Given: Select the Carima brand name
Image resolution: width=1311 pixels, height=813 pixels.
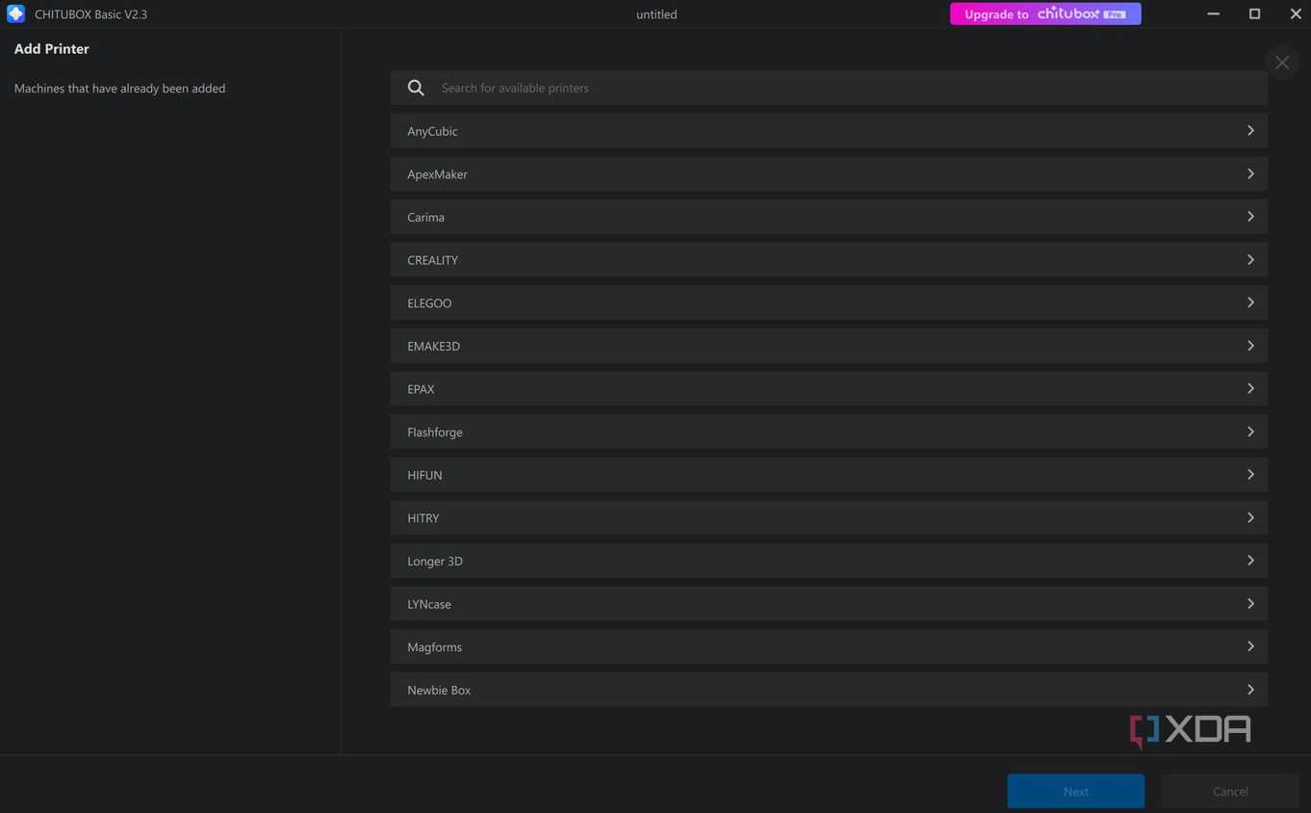Looking at the screenshot, I should tap(425, 217).
